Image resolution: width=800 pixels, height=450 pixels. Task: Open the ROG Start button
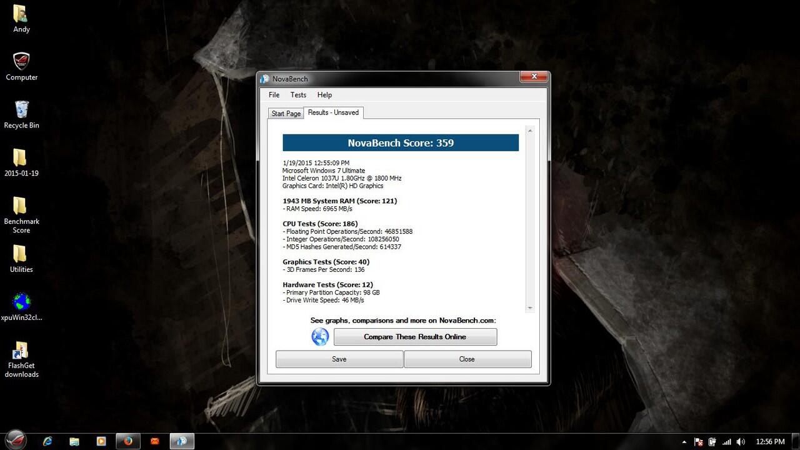point(16,440)
